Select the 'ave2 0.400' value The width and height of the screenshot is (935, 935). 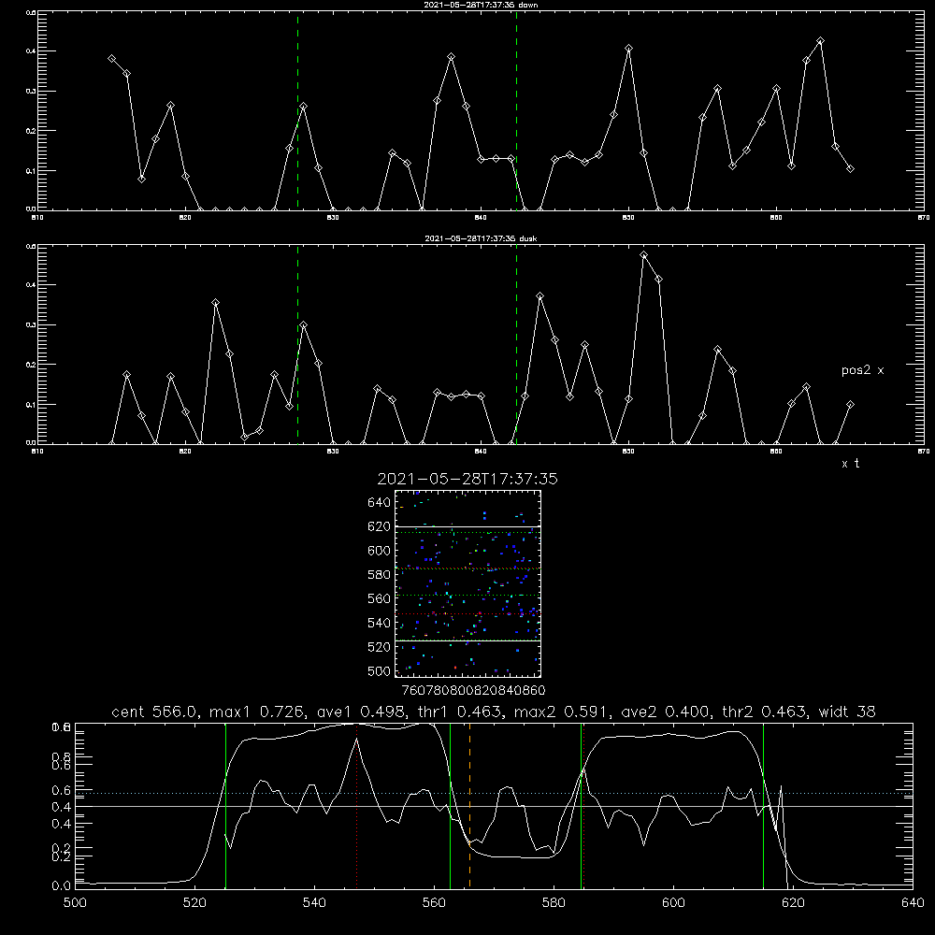click(x=664, y=712)
